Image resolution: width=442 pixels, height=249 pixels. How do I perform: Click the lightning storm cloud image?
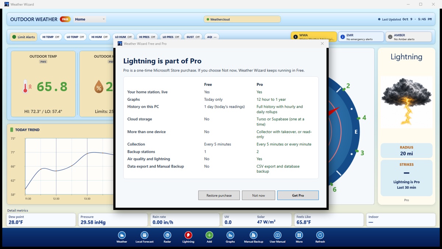406,102
